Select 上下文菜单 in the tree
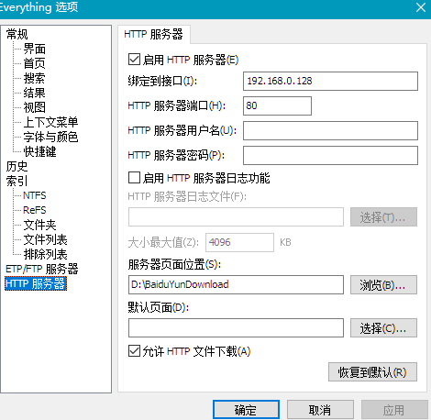 (50, 122)
